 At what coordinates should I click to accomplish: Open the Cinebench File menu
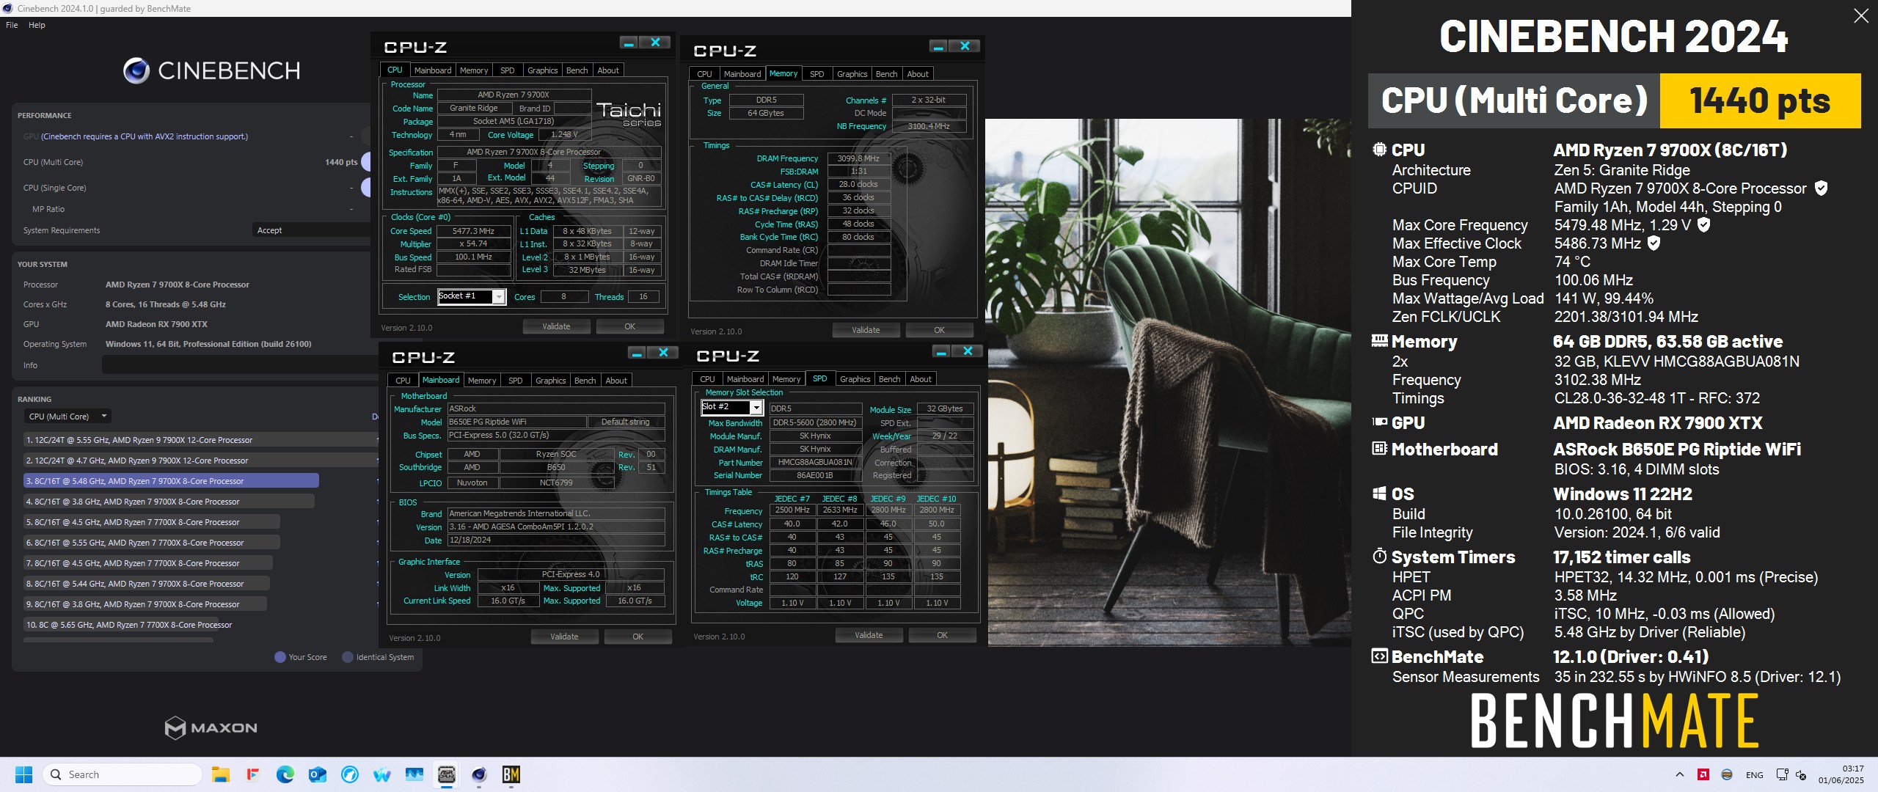[x=12, y=25]
